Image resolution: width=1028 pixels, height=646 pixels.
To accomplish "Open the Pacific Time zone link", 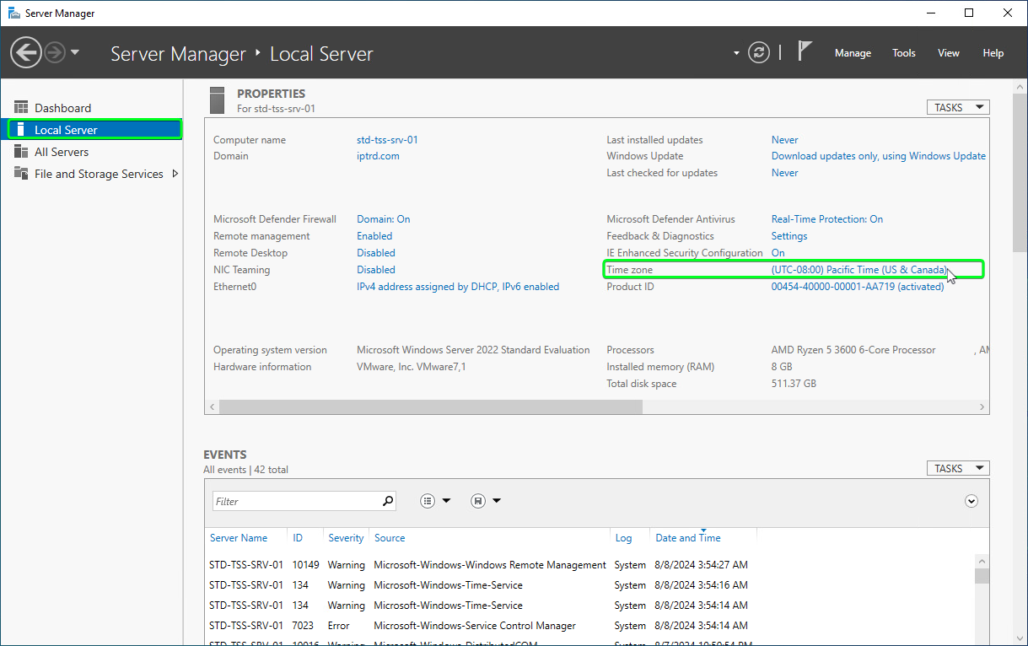I will pyautogui.click(x=859, y=270).
